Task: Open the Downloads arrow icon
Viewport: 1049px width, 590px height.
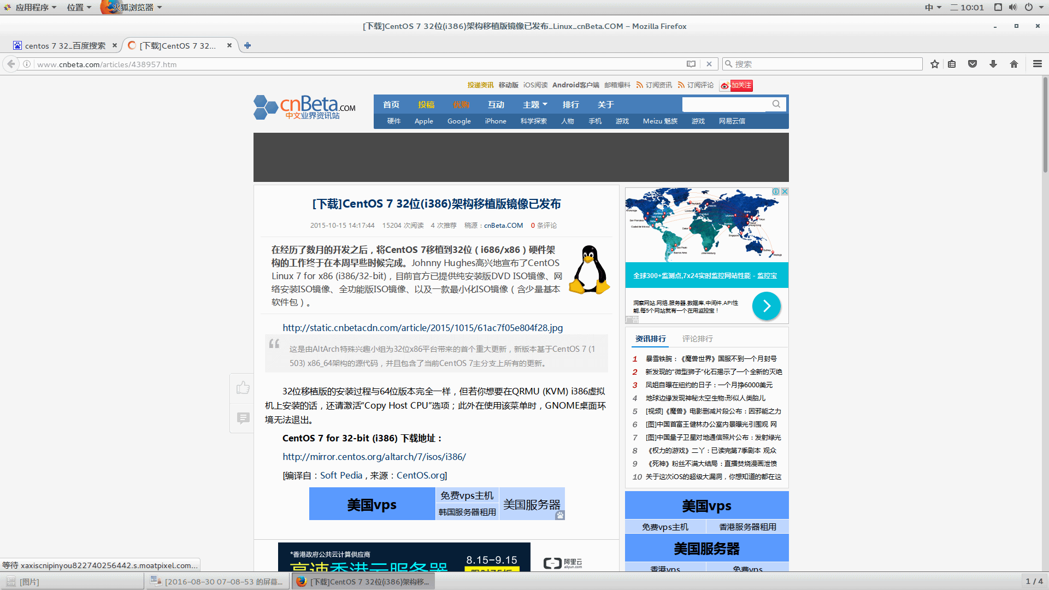Action: (x=993, y=64)
